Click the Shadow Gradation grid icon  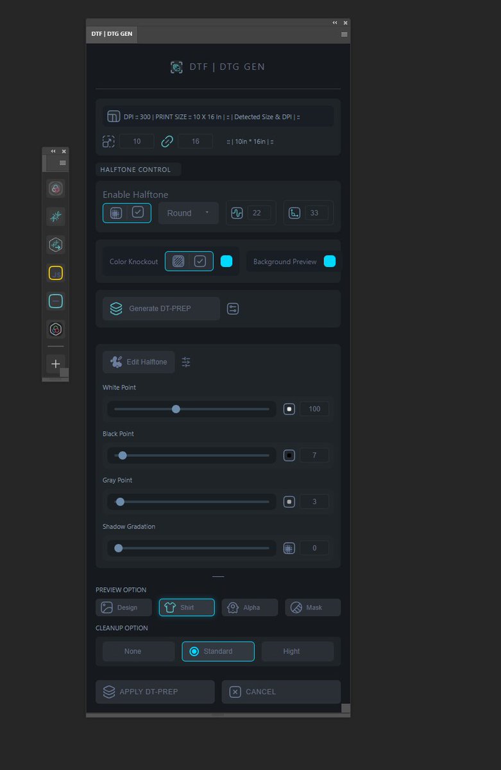(289, 548)
